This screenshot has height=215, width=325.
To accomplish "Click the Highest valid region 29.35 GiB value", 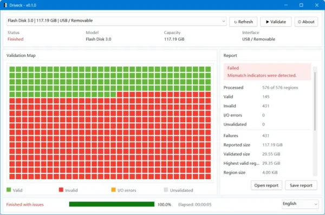I will click(271, 163).
